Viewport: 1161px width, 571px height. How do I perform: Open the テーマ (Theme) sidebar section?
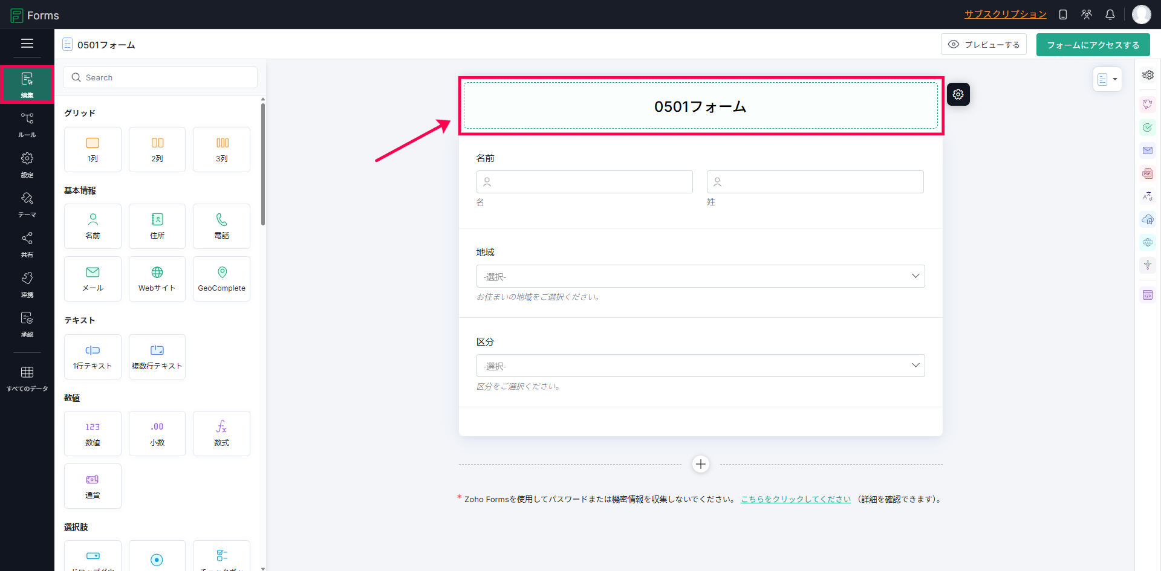coord(27,205)
